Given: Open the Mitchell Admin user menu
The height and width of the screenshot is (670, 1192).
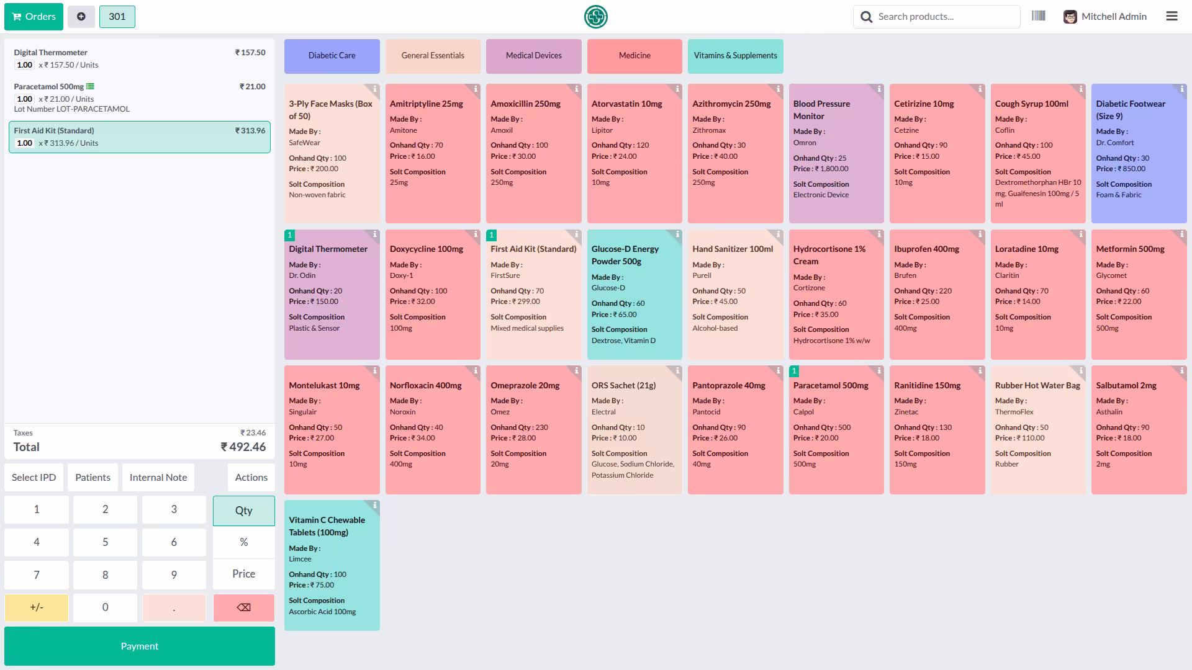Looking at the screenshot, I should pos(1105,17).
